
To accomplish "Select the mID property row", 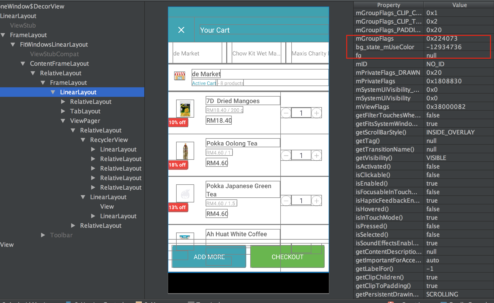I will [x=424, y=64].
